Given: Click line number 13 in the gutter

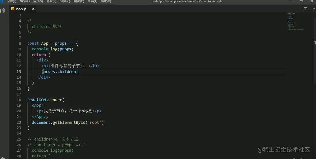Looking at the screenshot, I should (19, 72).
